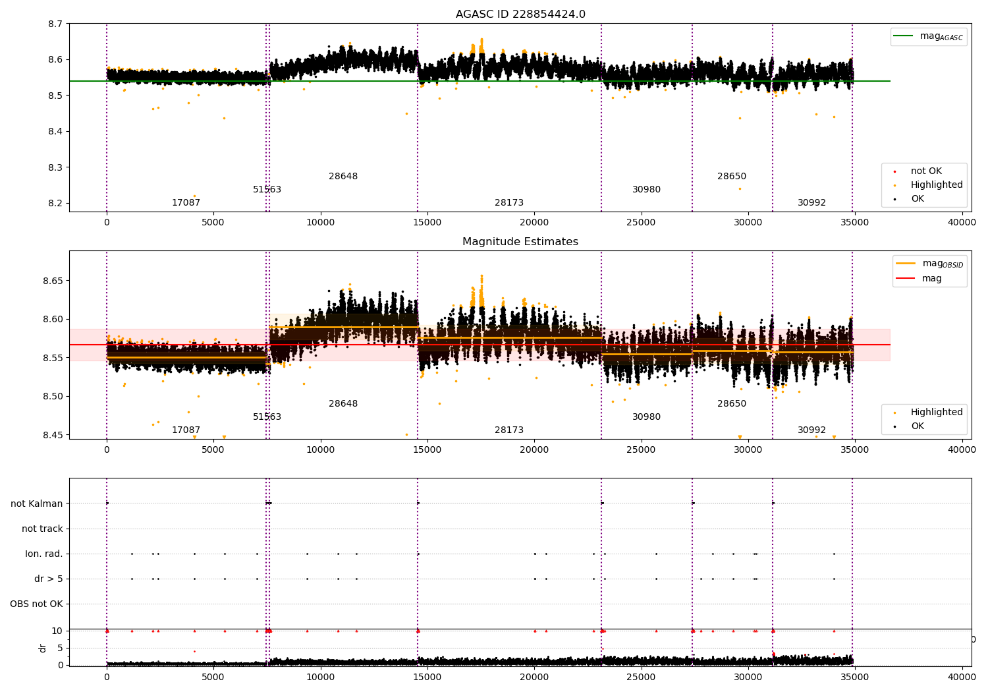Click OBSID label 28650 in the AGASC plot
This screenshot has height=692, width=988.
[732, 177]
